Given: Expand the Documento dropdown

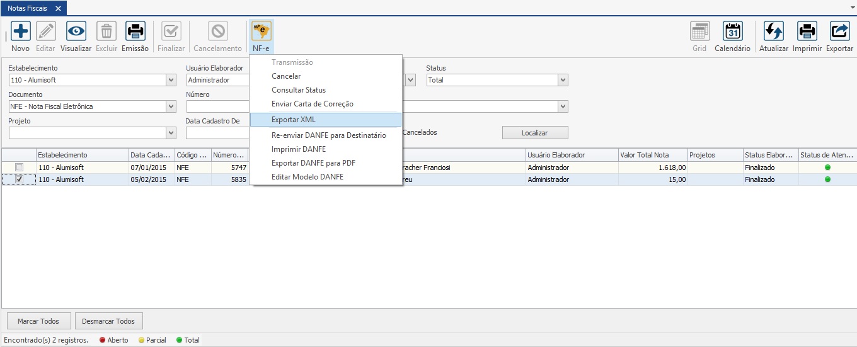Looking at the screenshot, I should [x=171, y=106].
